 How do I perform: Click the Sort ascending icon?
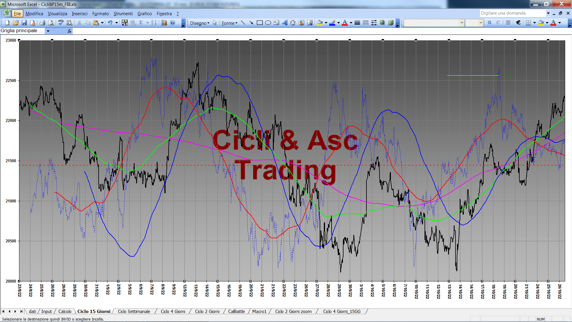(x=154, y=23)
